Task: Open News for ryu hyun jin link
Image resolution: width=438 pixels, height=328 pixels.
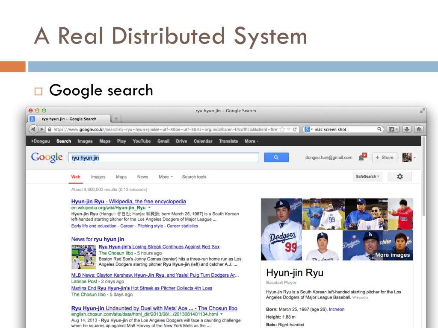Action: 98,239
